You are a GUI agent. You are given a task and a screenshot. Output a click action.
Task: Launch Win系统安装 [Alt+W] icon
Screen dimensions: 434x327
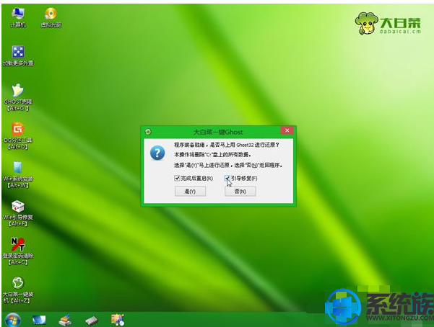click(18, 174)
